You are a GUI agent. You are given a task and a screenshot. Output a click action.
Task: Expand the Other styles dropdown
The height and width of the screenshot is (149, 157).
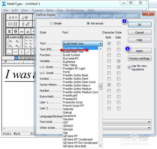149,128
